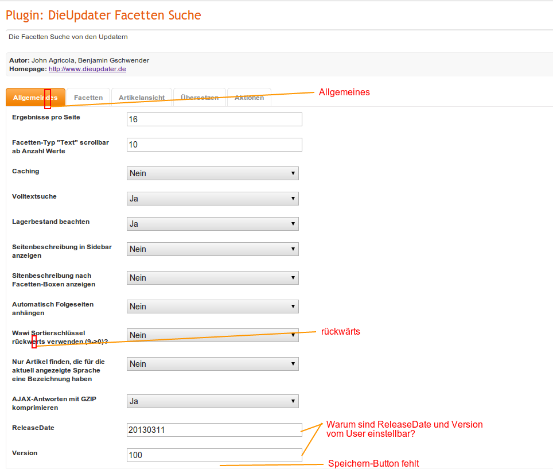Click the Caching label
Screen dimensions: 553x473
(25, 171)
